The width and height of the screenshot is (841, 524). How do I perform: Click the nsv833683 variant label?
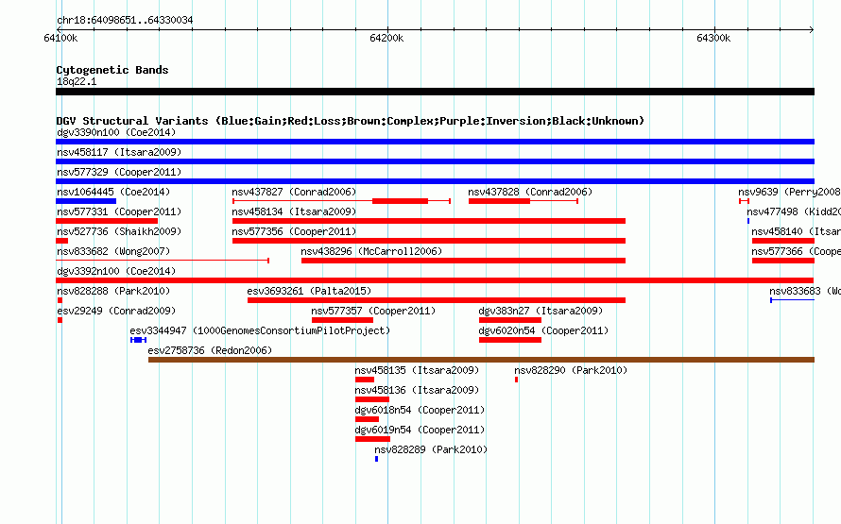pos(805,291)
